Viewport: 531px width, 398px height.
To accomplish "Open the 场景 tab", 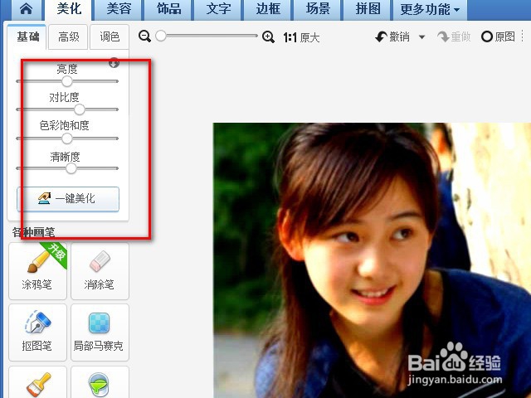I will (x=318, y=9).
